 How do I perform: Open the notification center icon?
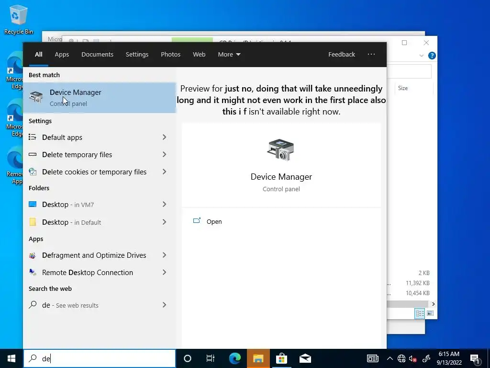coord(475,358)
